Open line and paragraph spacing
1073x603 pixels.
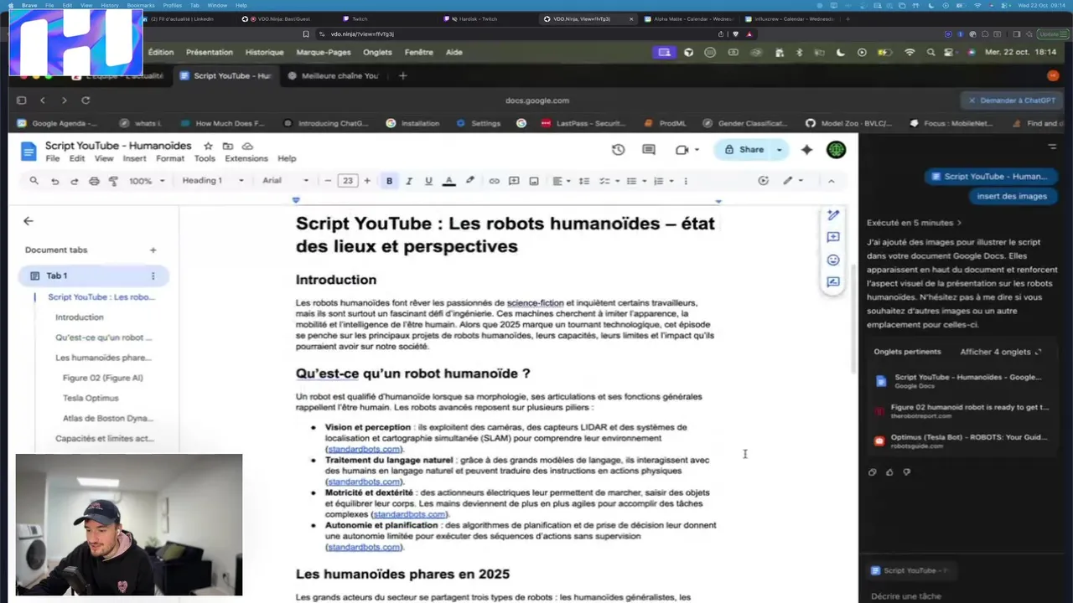coord(584,181)
